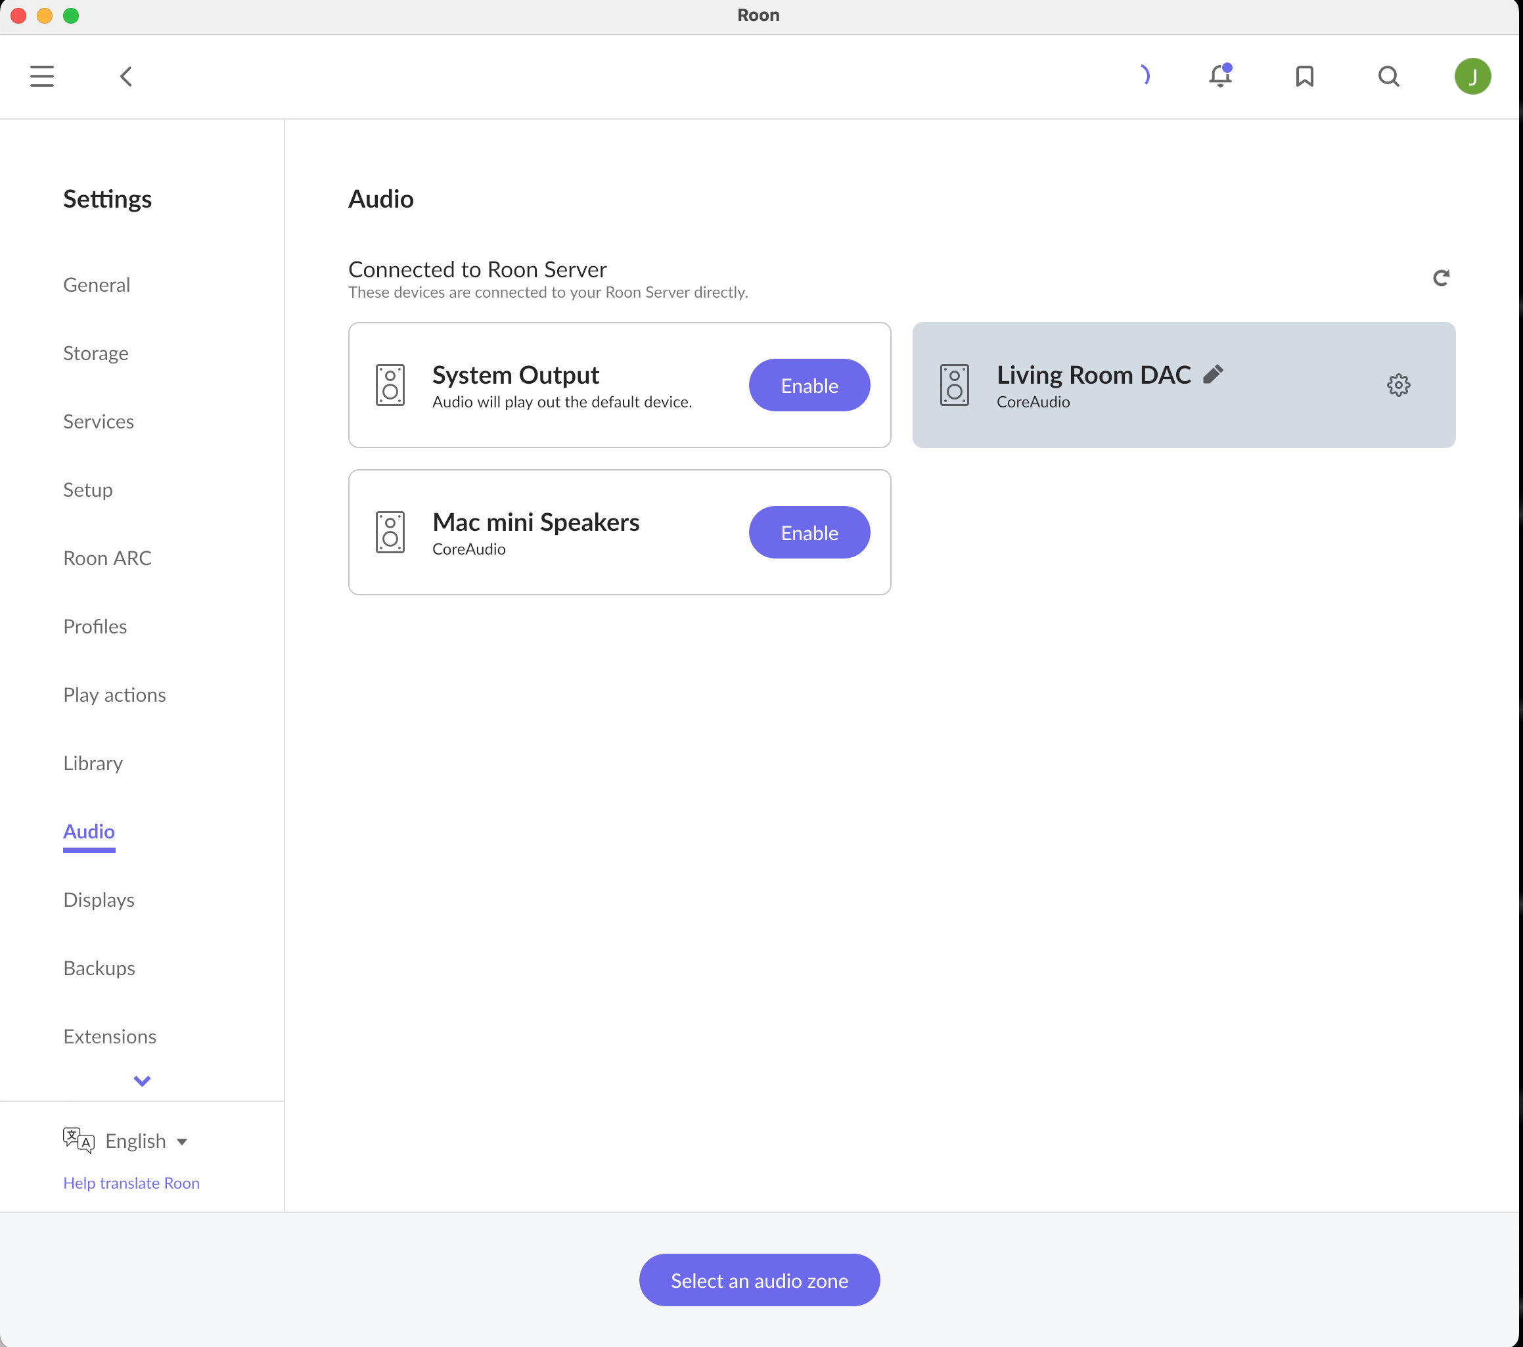The width and height of the screenshot is (1523, 1347).
Task: Click the activity spinner indicator
Action: click(x=1145, y=76)
